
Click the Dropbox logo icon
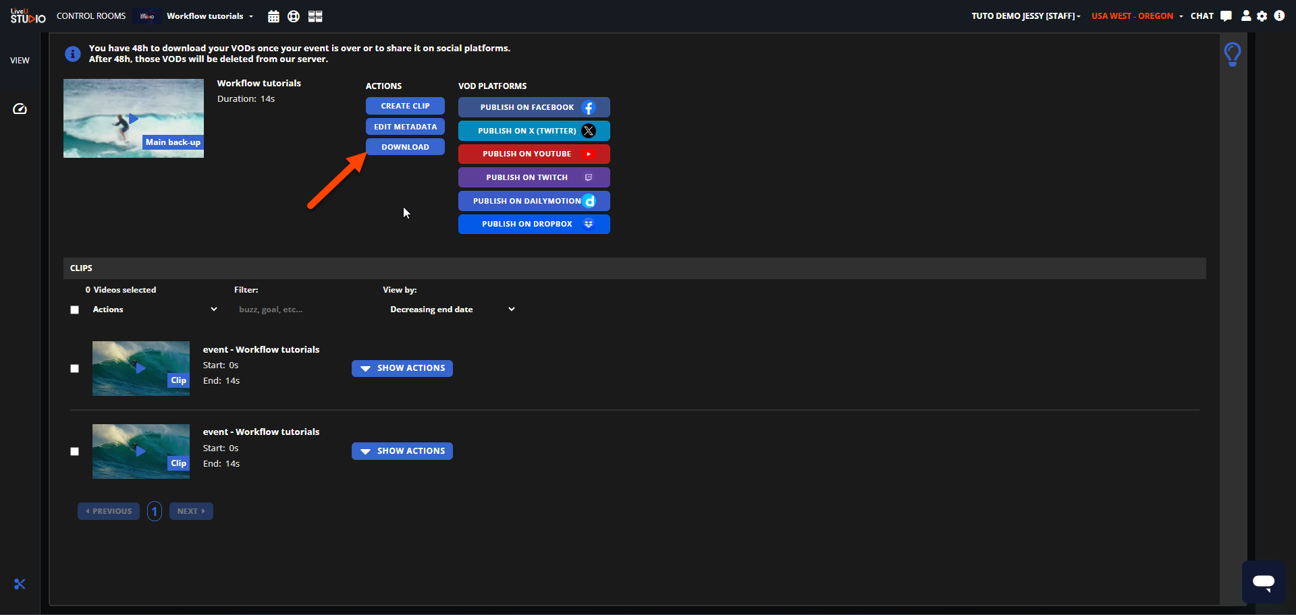coord(589,224)
